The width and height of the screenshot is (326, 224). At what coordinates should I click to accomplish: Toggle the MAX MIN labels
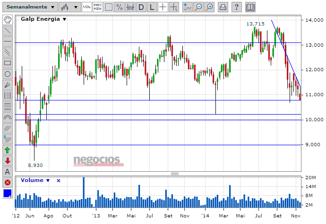pos(97,7)
